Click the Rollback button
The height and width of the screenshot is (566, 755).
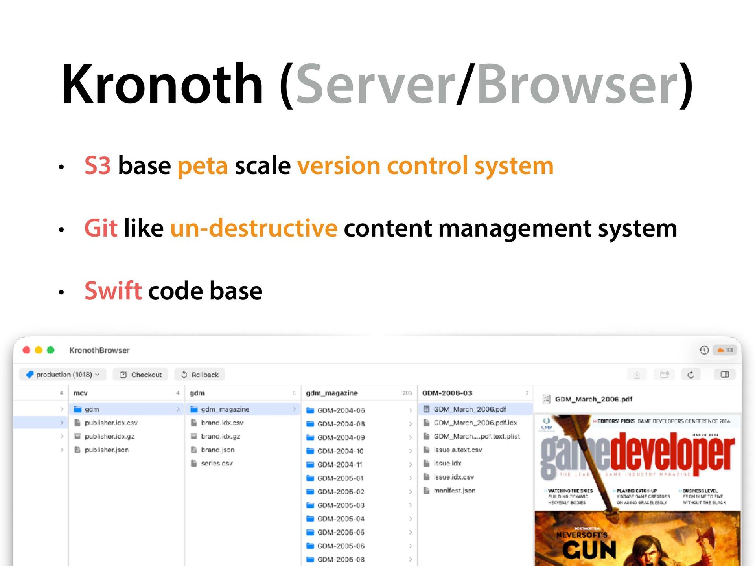(200, 375)
